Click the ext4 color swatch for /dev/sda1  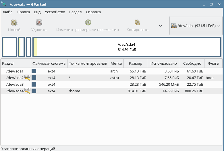coord(34,71)
